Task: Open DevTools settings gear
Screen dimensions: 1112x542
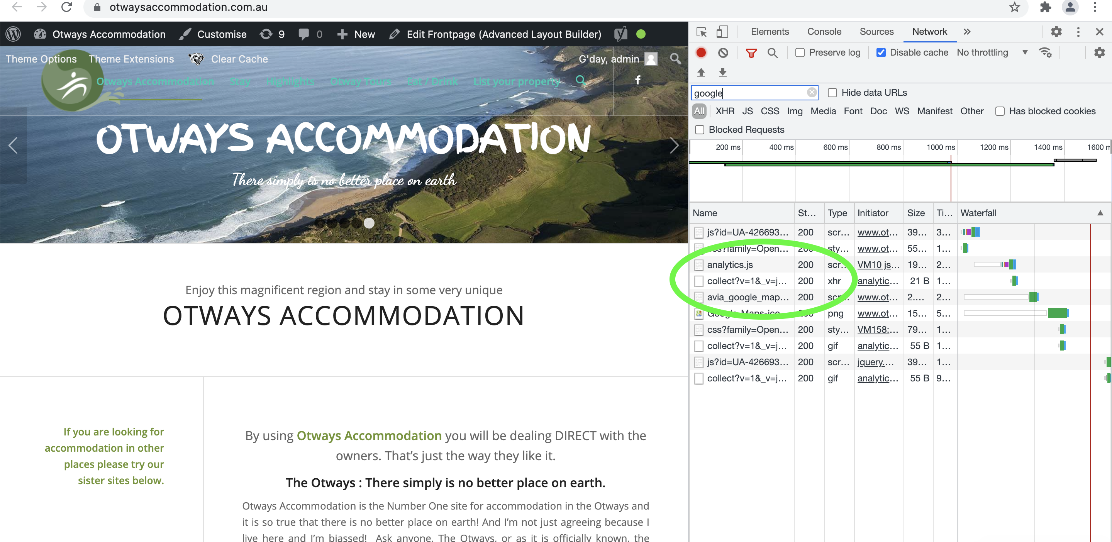Action: (1056, 32)
